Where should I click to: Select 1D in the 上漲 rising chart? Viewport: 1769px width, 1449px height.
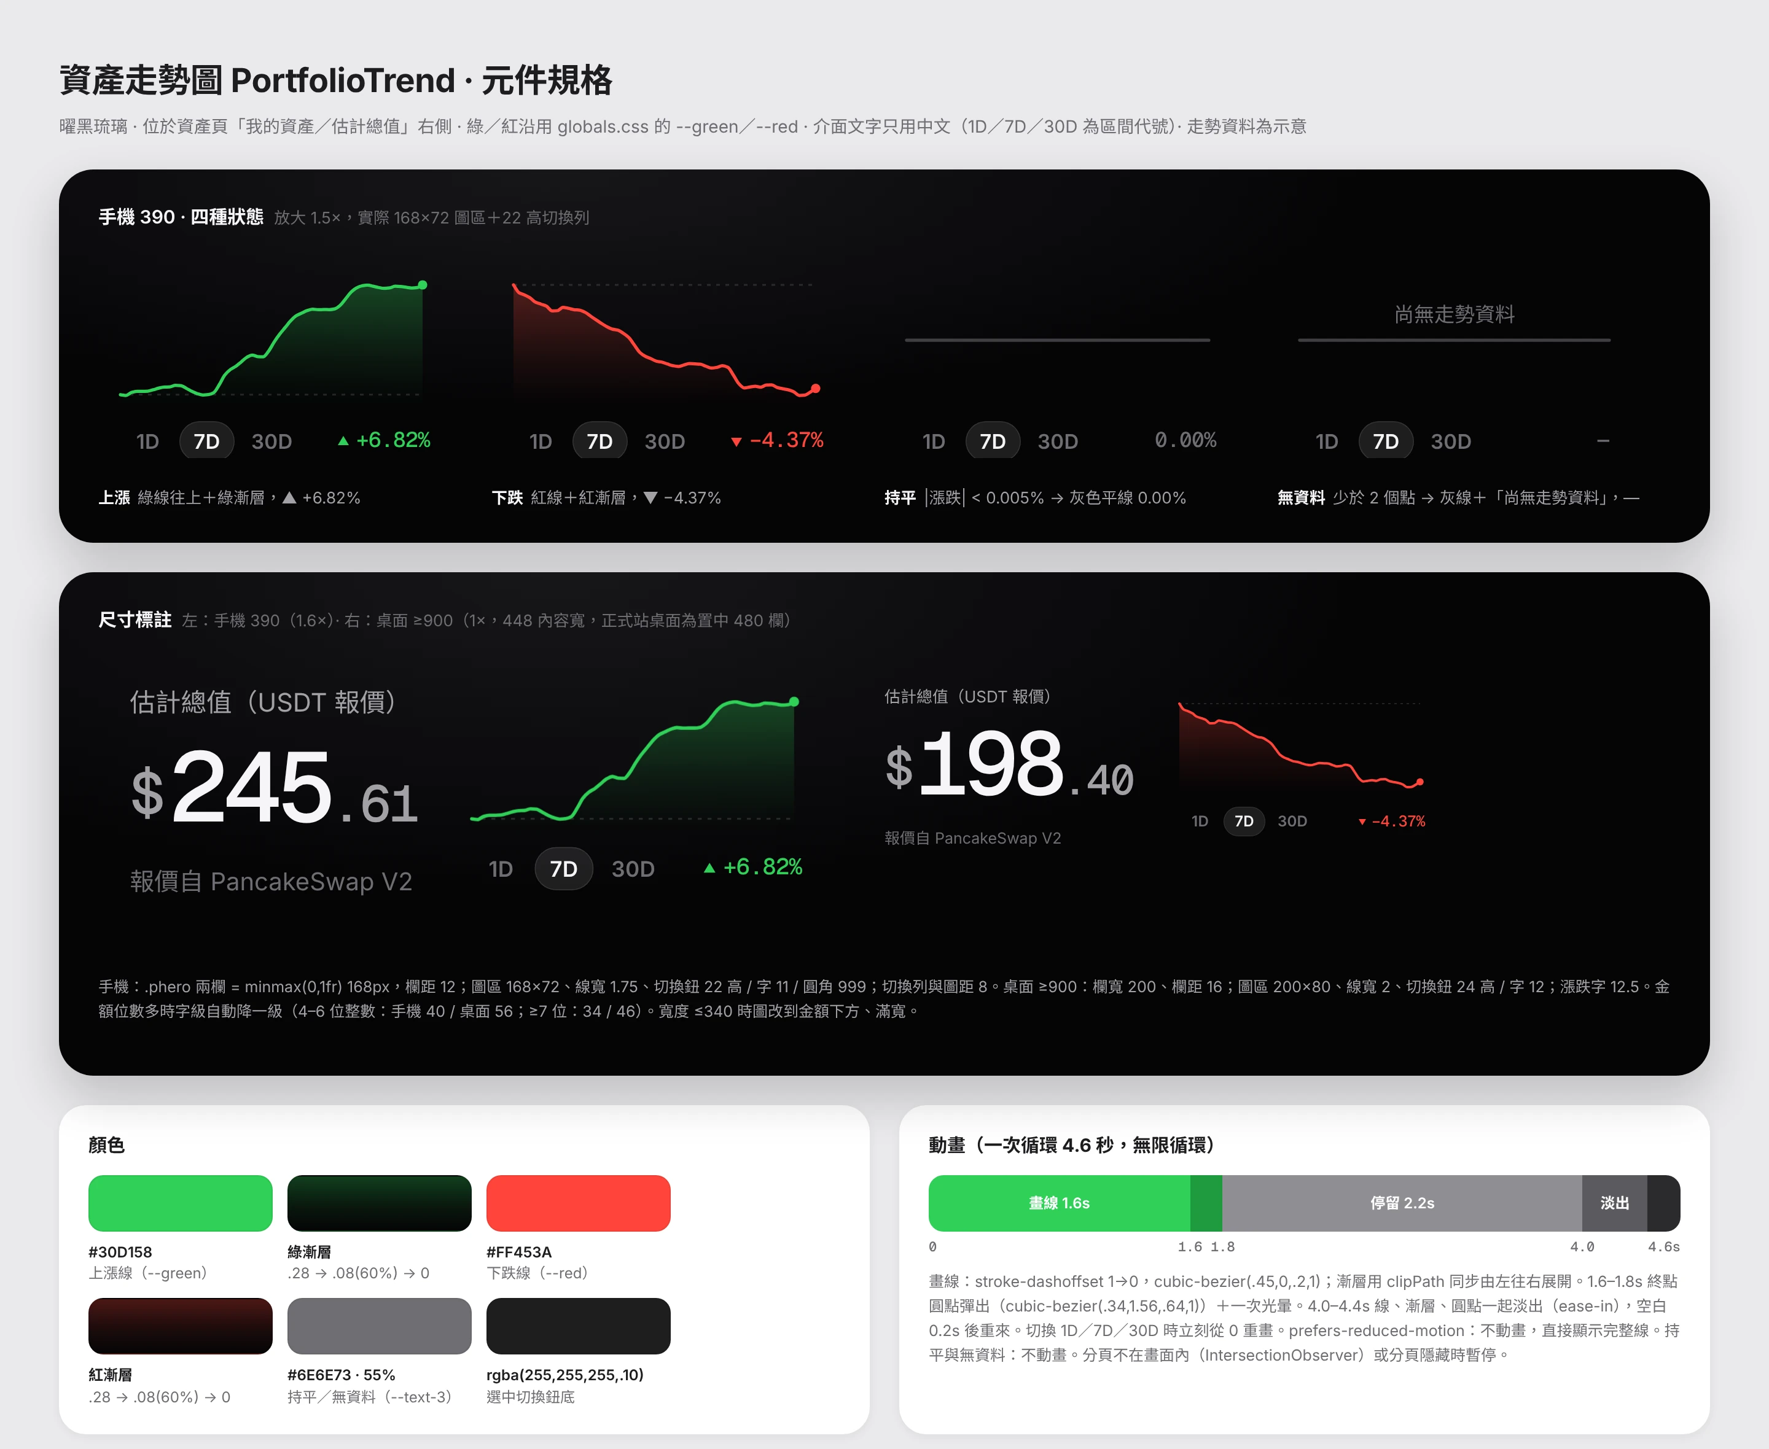(148, 441)
